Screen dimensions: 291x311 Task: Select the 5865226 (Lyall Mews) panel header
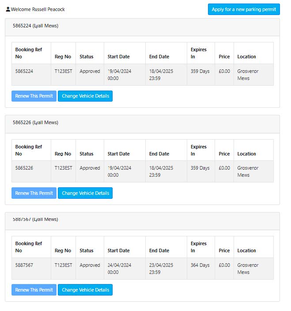[142, 124]
